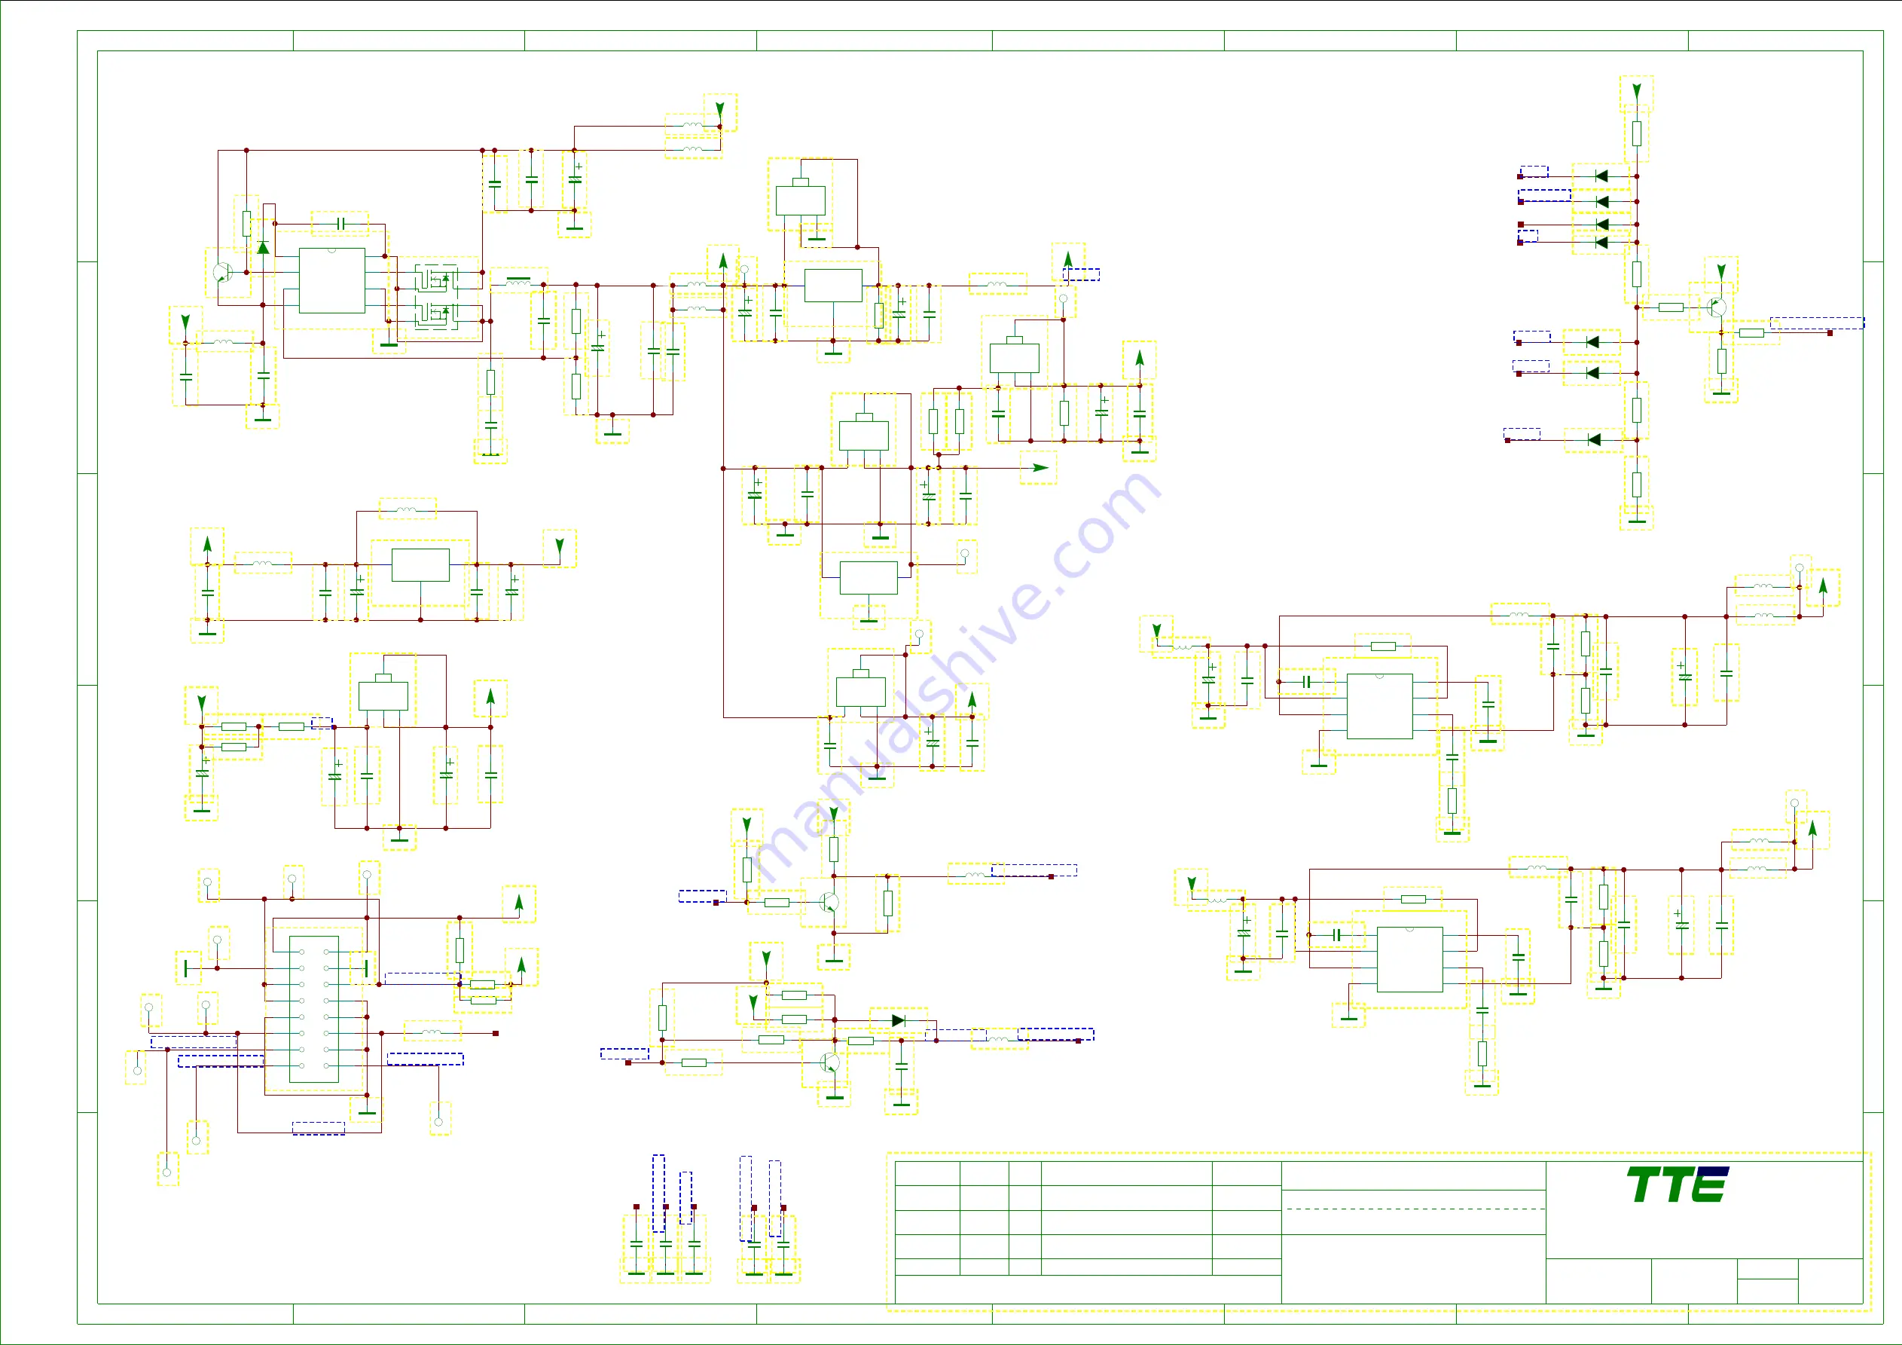Select the upward diode beside top-left 8-pin IC
The width and height of the screenshot is (1902, 1345).
pos(263,247)
